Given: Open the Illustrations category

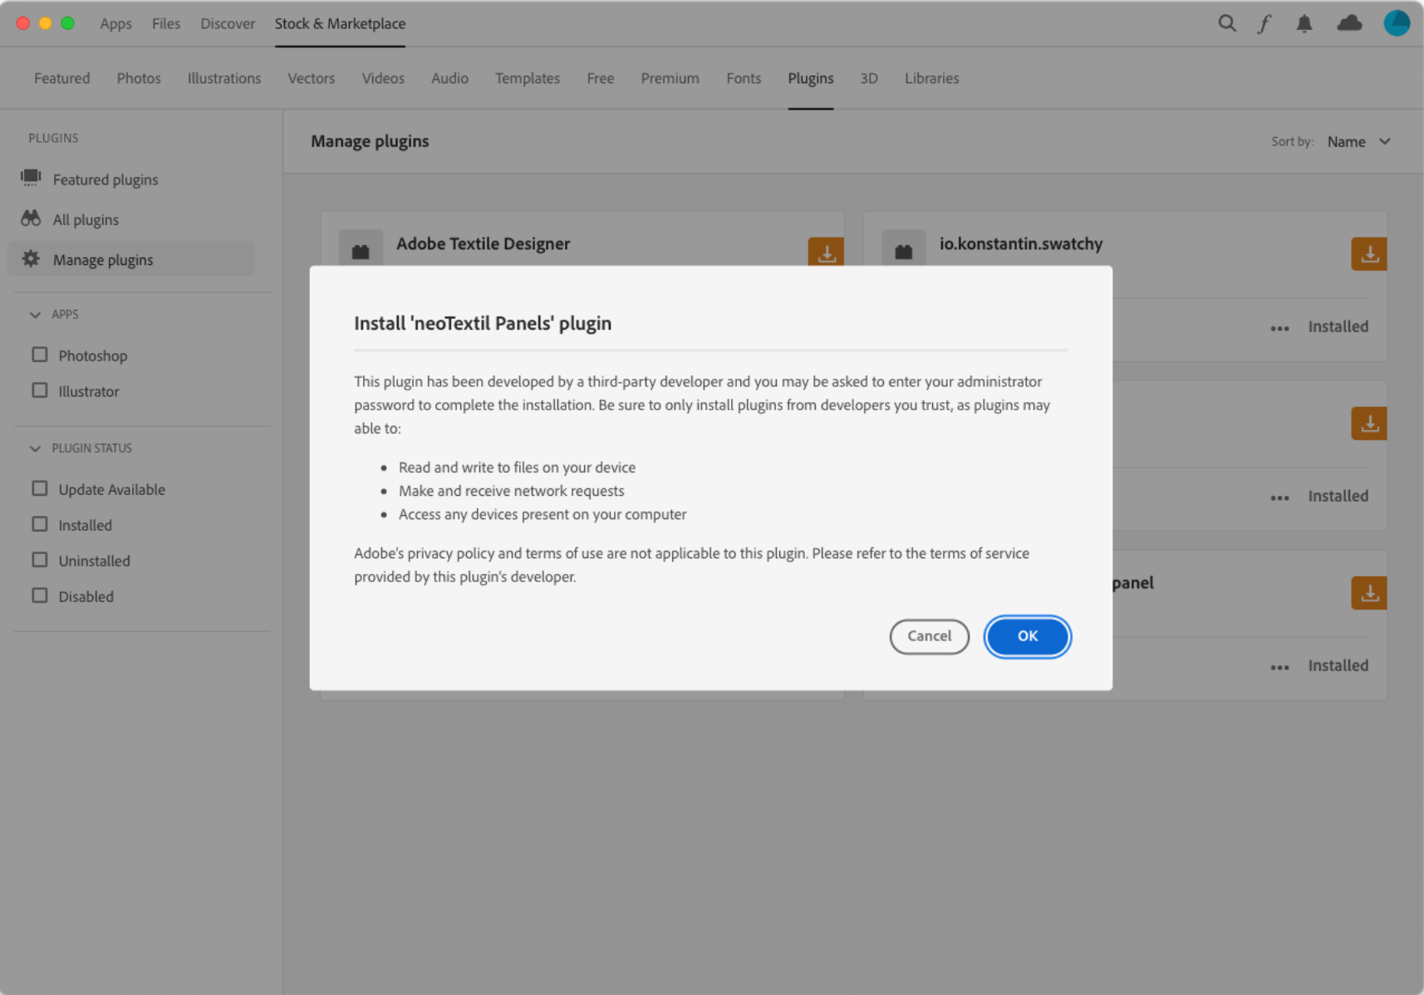Looking at the screenshot, I should tap(224, 78).
